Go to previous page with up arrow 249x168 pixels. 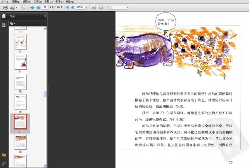point(32,7)
